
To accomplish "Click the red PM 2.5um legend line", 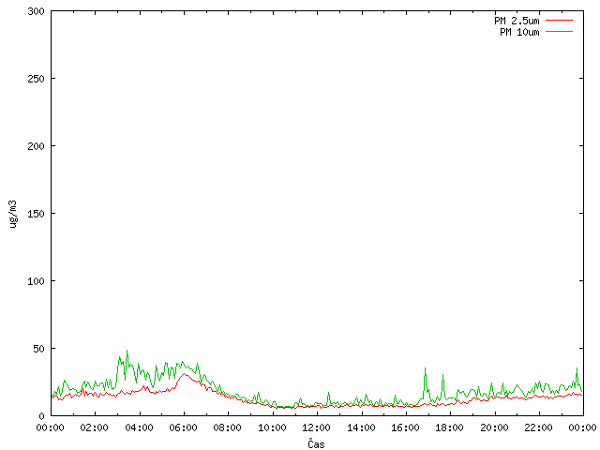I will tap(559, 21).
